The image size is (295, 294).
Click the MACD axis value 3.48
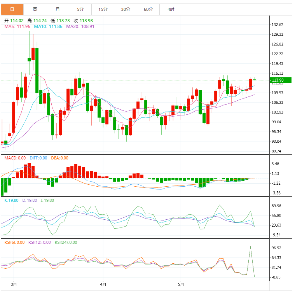[275, 164]
